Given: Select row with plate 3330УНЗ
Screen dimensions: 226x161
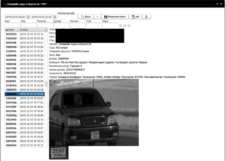Looking at the screenshot, I should 25,51.
